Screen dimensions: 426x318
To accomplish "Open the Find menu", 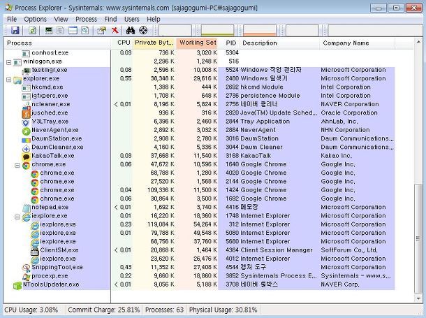I will (110, 20).
